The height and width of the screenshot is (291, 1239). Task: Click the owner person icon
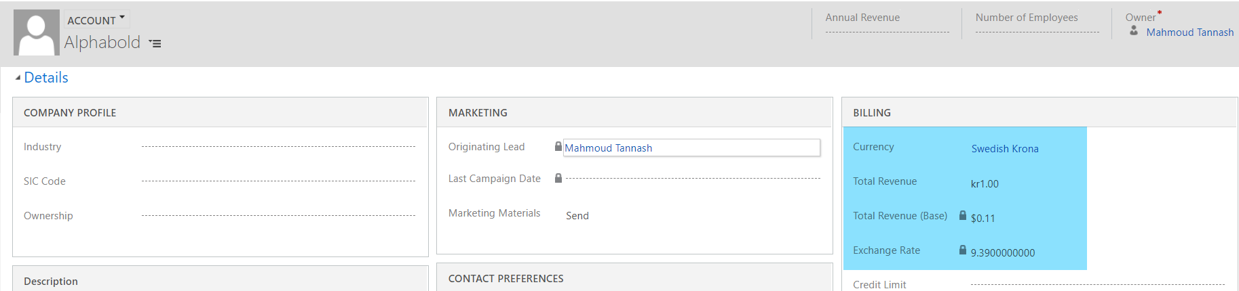(1134, 31)
